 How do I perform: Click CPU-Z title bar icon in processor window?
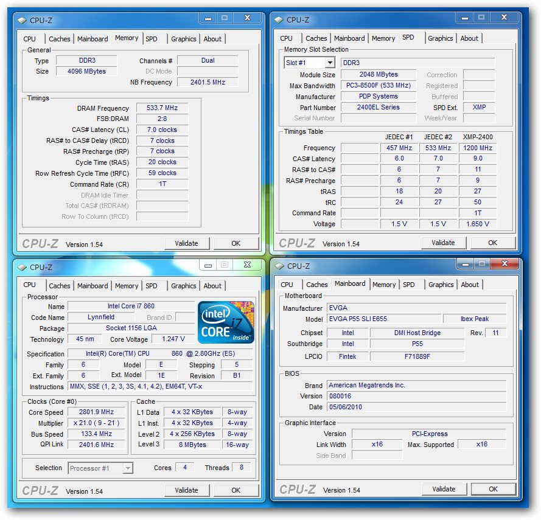[x=21, y=267]
